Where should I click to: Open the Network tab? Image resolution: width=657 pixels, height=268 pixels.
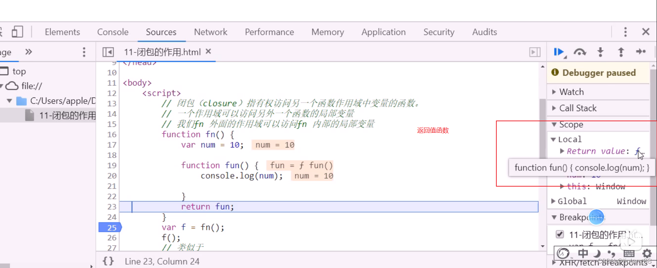pos(211,32)
